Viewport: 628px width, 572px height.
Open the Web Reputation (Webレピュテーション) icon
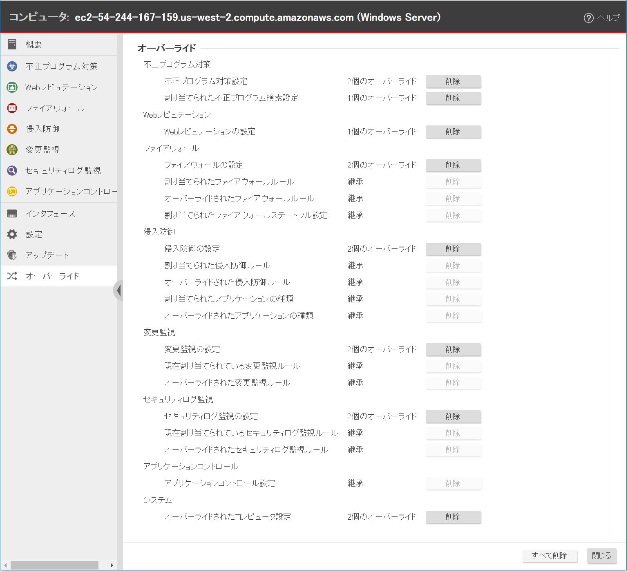[x=12, y=87]
